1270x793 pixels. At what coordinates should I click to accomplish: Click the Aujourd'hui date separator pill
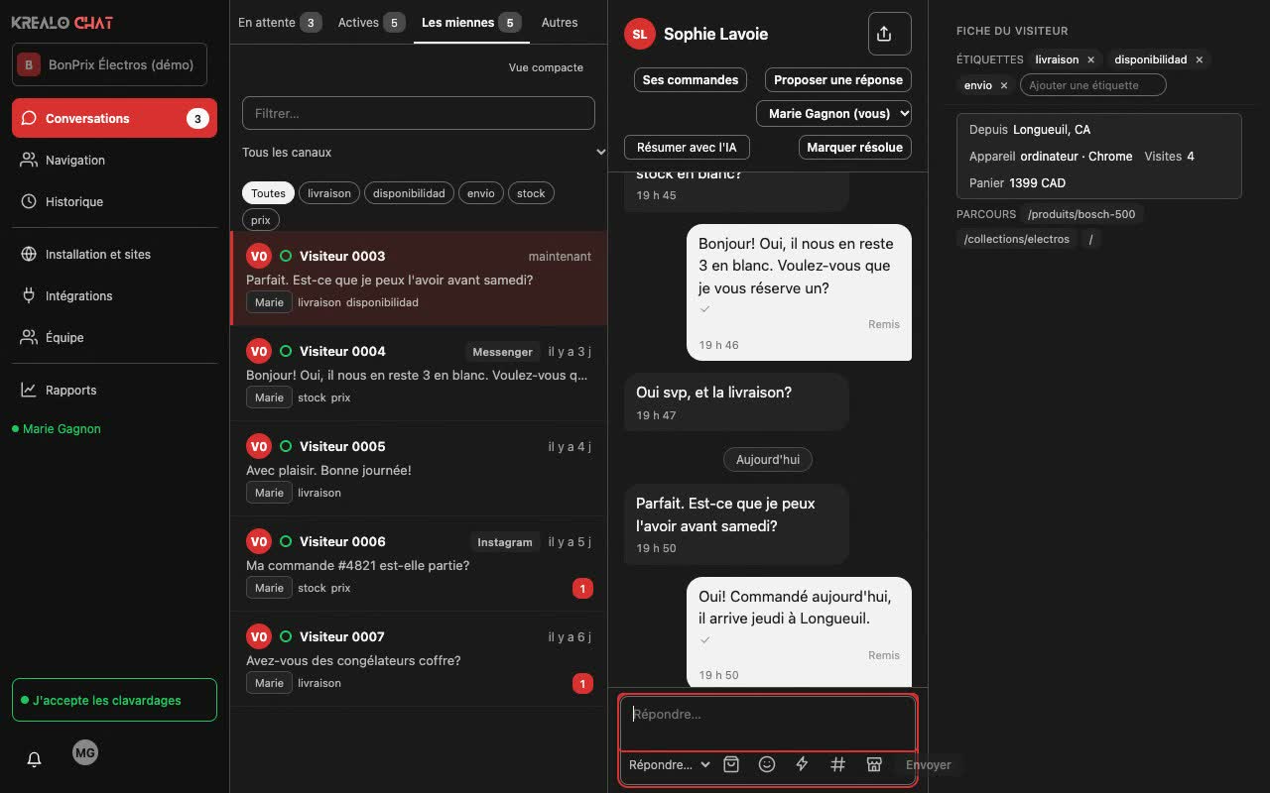(768, 460)
